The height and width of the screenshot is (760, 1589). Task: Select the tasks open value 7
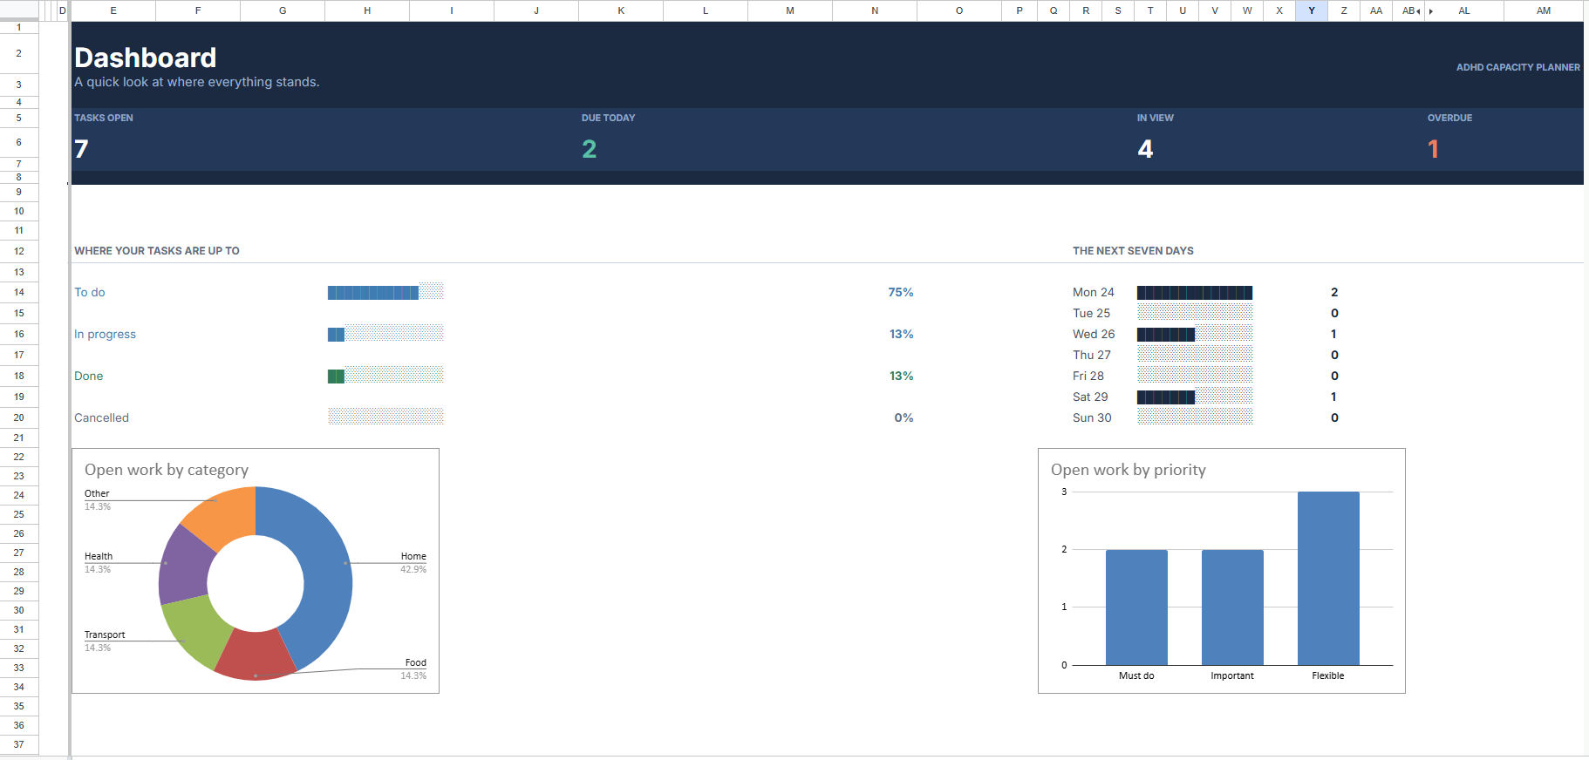tap(81, 149)
